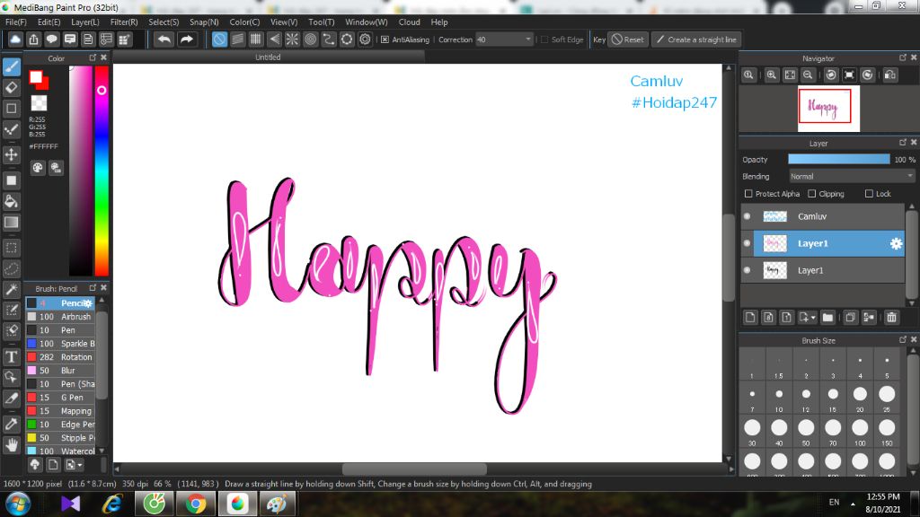This screenshot has height=517, width=920.
Task: Zoom out within Navigator panel
Action: 808,75
